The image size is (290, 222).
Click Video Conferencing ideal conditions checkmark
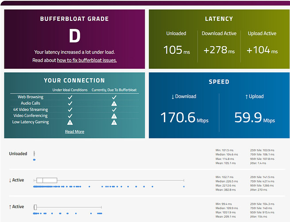pyautogui.click(x=70, y=116)
